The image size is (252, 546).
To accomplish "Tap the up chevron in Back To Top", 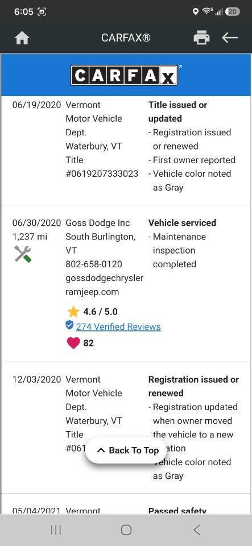I will [x=101, y=450].
